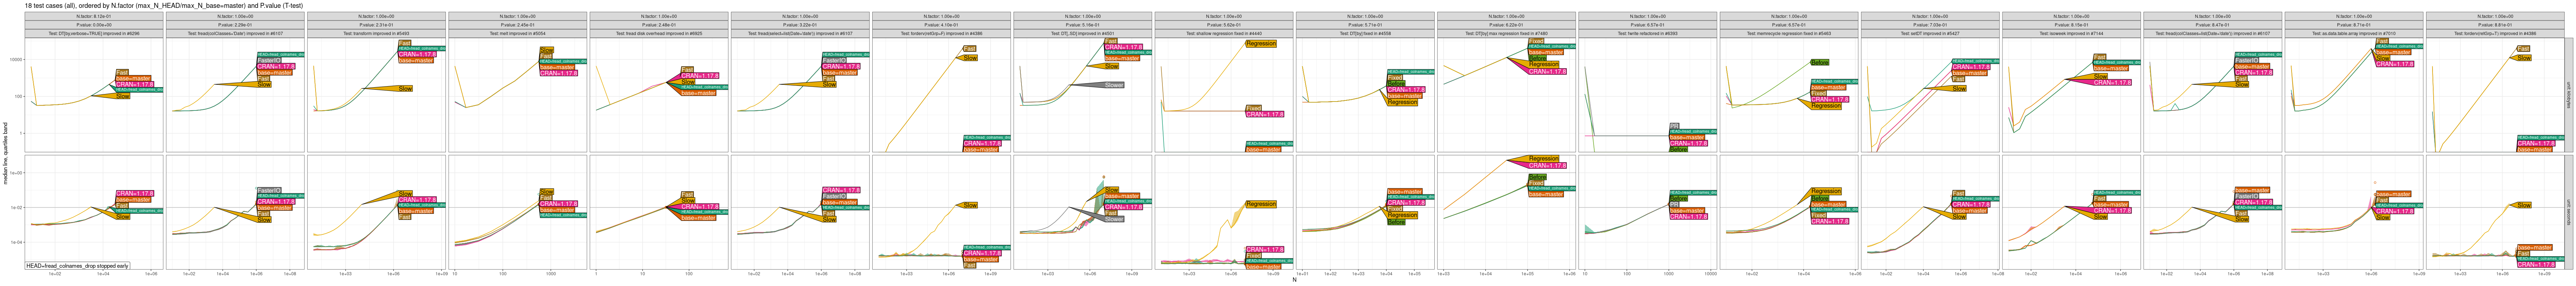
Task: Click the 'Regression' label in bottom shallow regression panel
Action: [x=1261, y=204]
